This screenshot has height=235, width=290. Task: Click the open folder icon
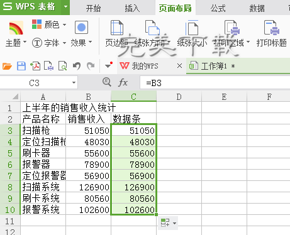pos(7,66)
